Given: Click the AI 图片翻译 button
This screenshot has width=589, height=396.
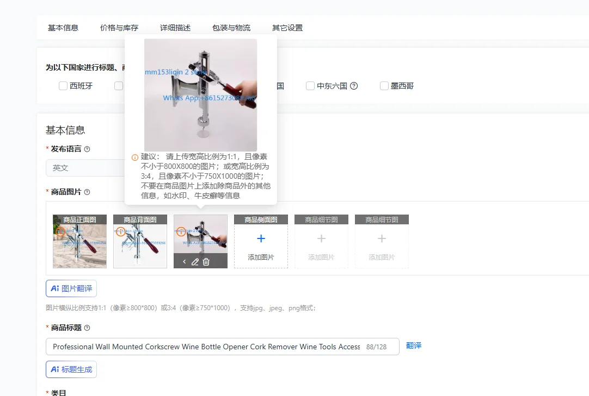Looking at the screenshot, I should pyautogui.click(x=71, y=288).
